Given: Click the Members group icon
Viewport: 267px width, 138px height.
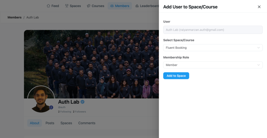Looking at the screenshot, I should 112,6.
